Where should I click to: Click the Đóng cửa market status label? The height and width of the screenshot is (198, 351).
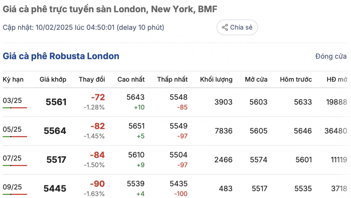pos(331,56)
